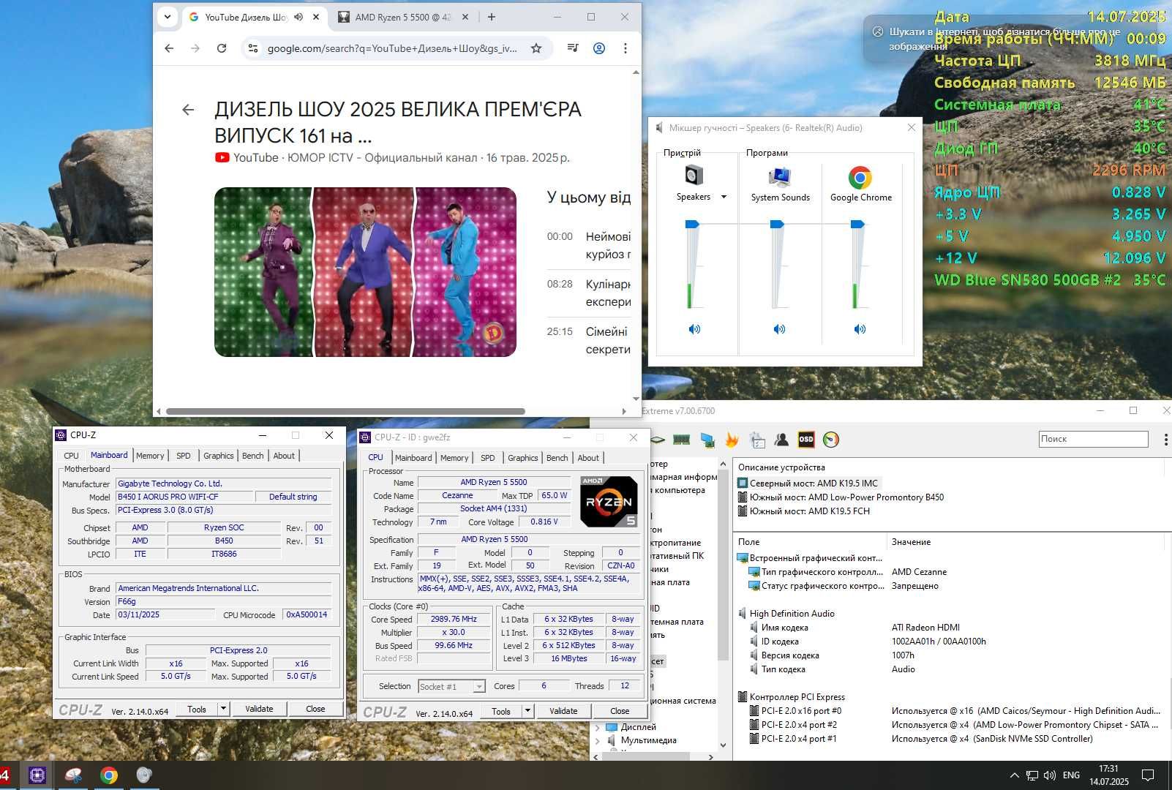Image resolution: width=1172 pixels, height=790 pixels.
Task: Open Google Chrome from the taskbar
Action: pos(108,775)
